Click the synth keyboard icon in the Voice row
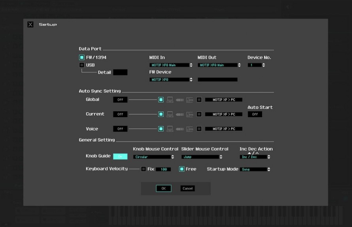 click(190, 129)
